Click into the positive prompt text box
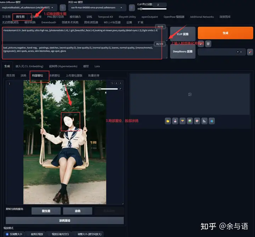Screen dimensions: 255x237 click(84, 34)
